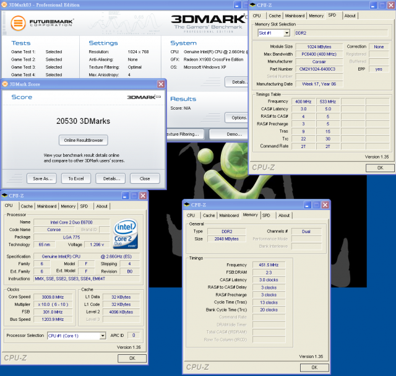Click CPU-Z title icon in SPD window

point(252,5)
